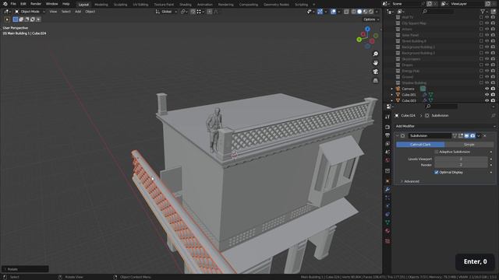The height and width of the screenshot is (280, 499).
Task: Open modifier extra options chevron
Action: point(479,135)
